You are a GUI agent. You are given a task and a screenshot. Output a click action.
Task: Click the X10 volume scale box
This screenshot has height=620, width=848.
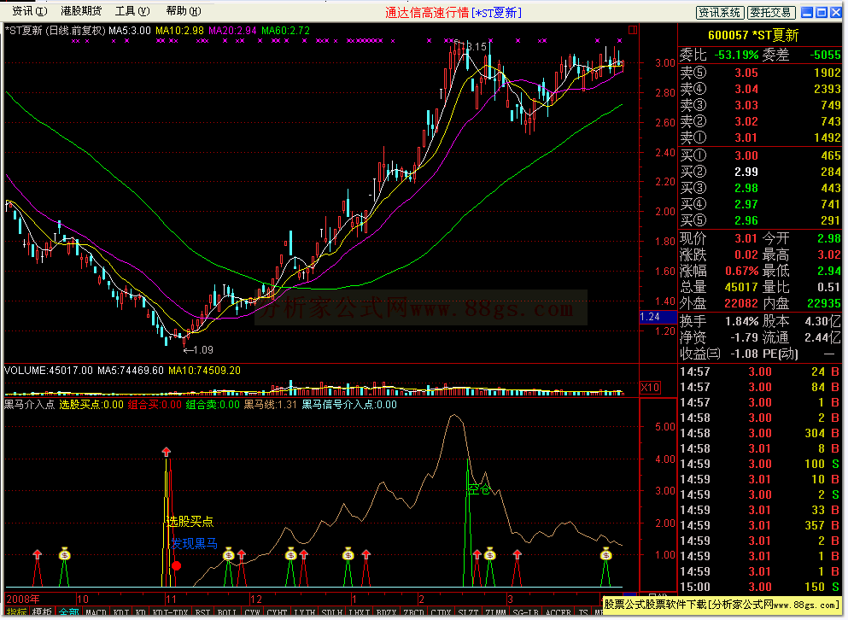tap(650, 388)
